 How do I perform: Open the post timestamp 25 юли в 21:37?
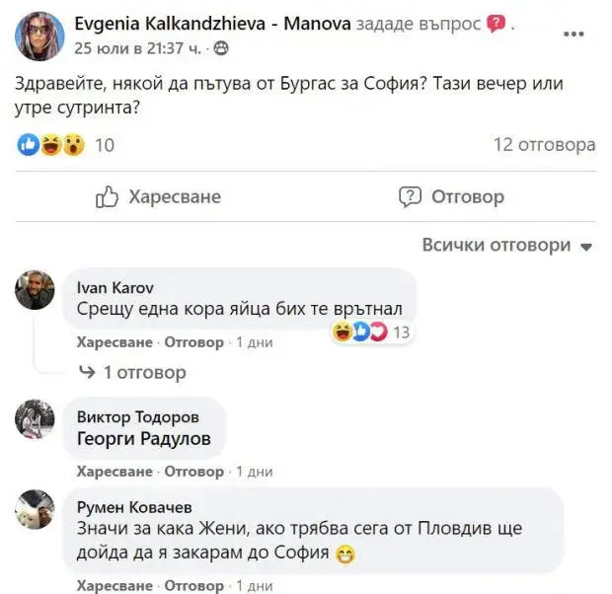tap(136, 45)
